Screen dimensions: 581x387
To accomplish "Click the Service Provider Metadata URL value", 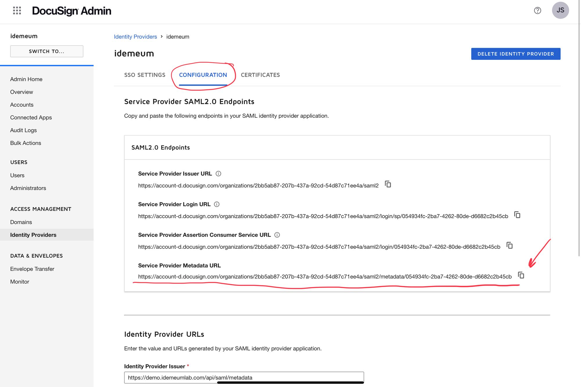I will (x=325, y=277).
